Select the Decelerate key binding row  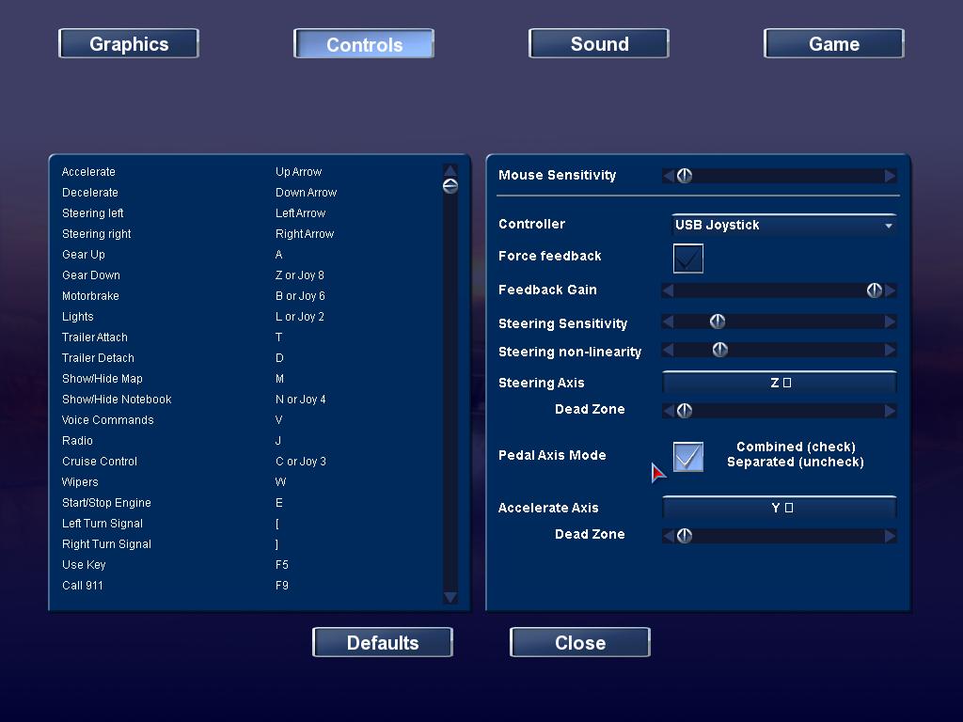248,193
